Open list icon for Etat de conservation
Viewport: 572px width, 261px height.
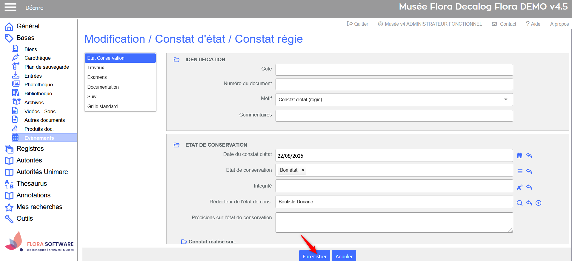519,171
